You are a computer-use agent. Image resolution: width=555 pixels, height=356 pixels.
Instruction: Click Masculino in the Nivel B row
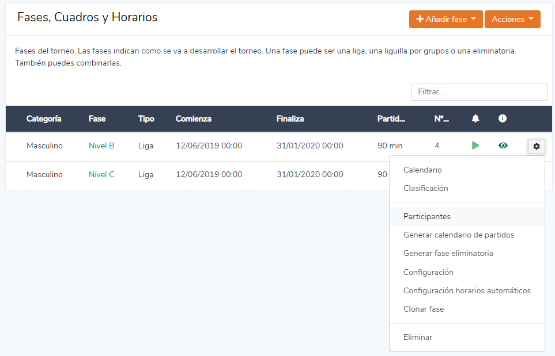(44, 146)
